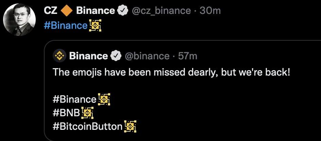321x141 pixels.
Task: Open the #Binance hashtag in CZ's tweet
Action: pyautogui.click(x=66, y=25)
